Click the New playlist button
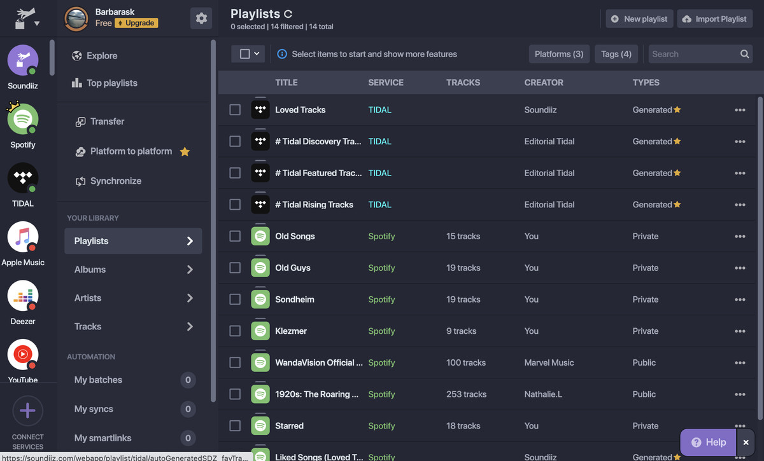 point(639,19)
